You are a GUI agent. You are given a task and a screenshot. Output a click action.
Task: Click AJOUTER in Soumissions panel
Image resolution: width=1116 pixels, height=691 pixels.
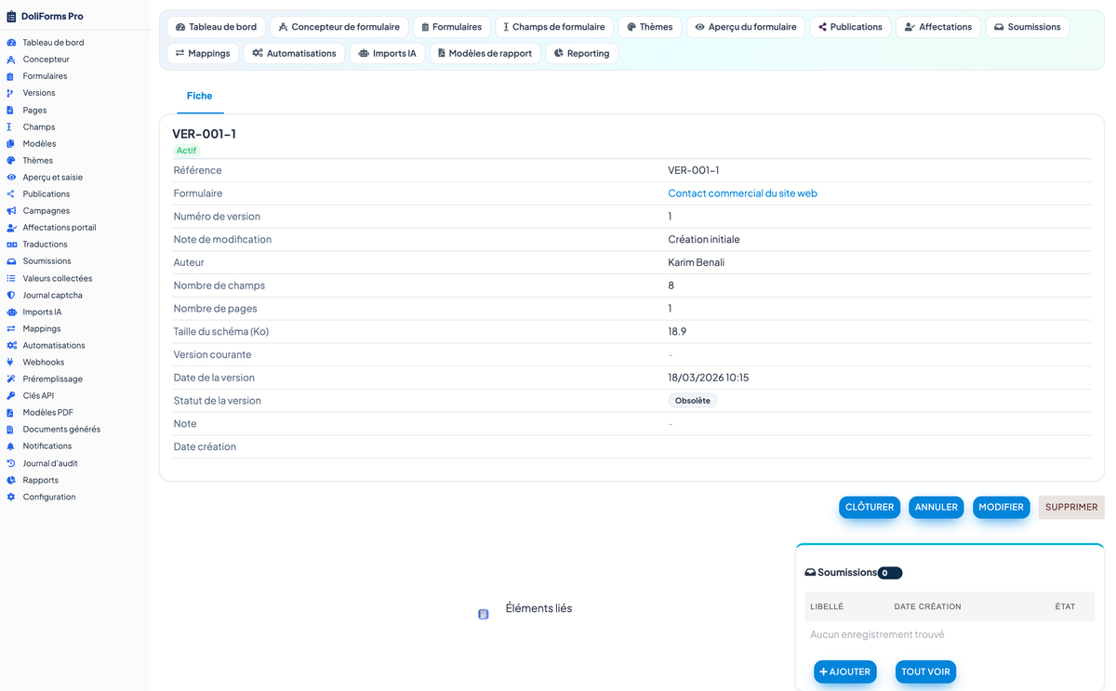[844, 671]
